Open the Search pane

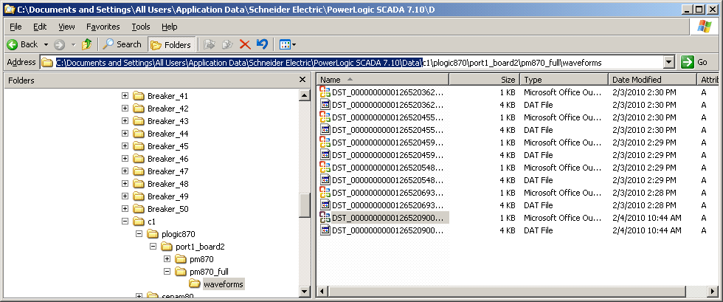pyautogui.click(x=122, y=44)
